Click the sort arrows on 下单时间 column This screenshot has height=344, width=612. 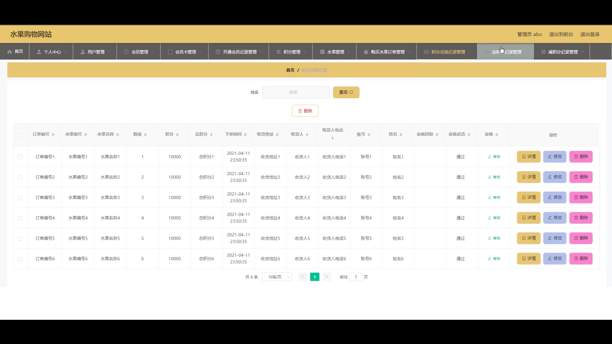(x=245, y=135)
